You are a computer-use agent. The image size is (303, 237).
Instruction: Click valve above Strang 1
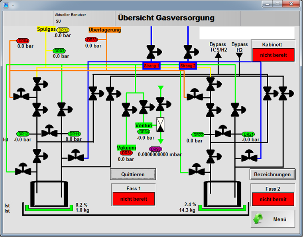coord(154,52)
